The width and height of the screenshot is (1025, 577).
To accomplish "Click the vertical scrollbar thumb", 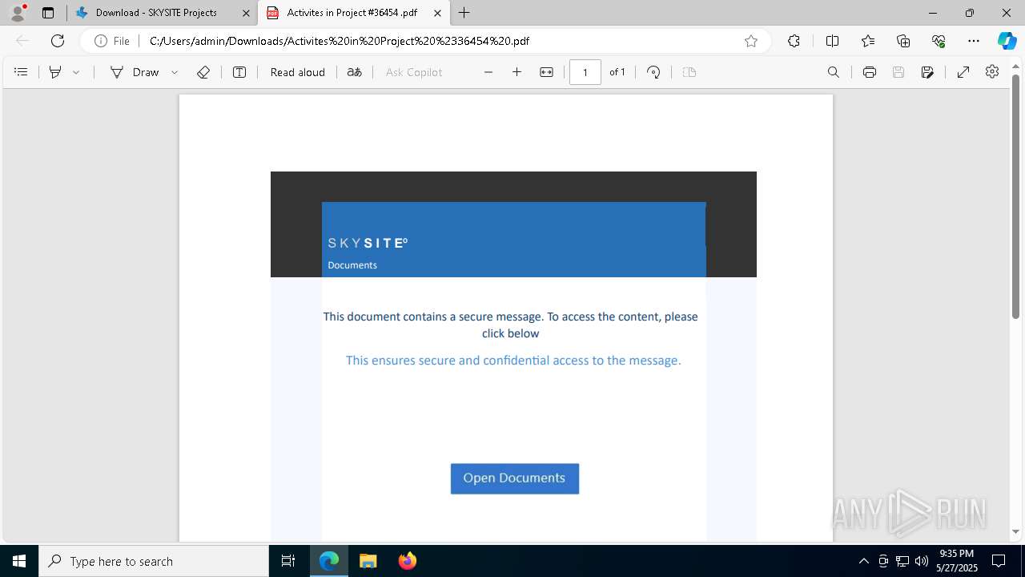I will (x=1015, y=196).
